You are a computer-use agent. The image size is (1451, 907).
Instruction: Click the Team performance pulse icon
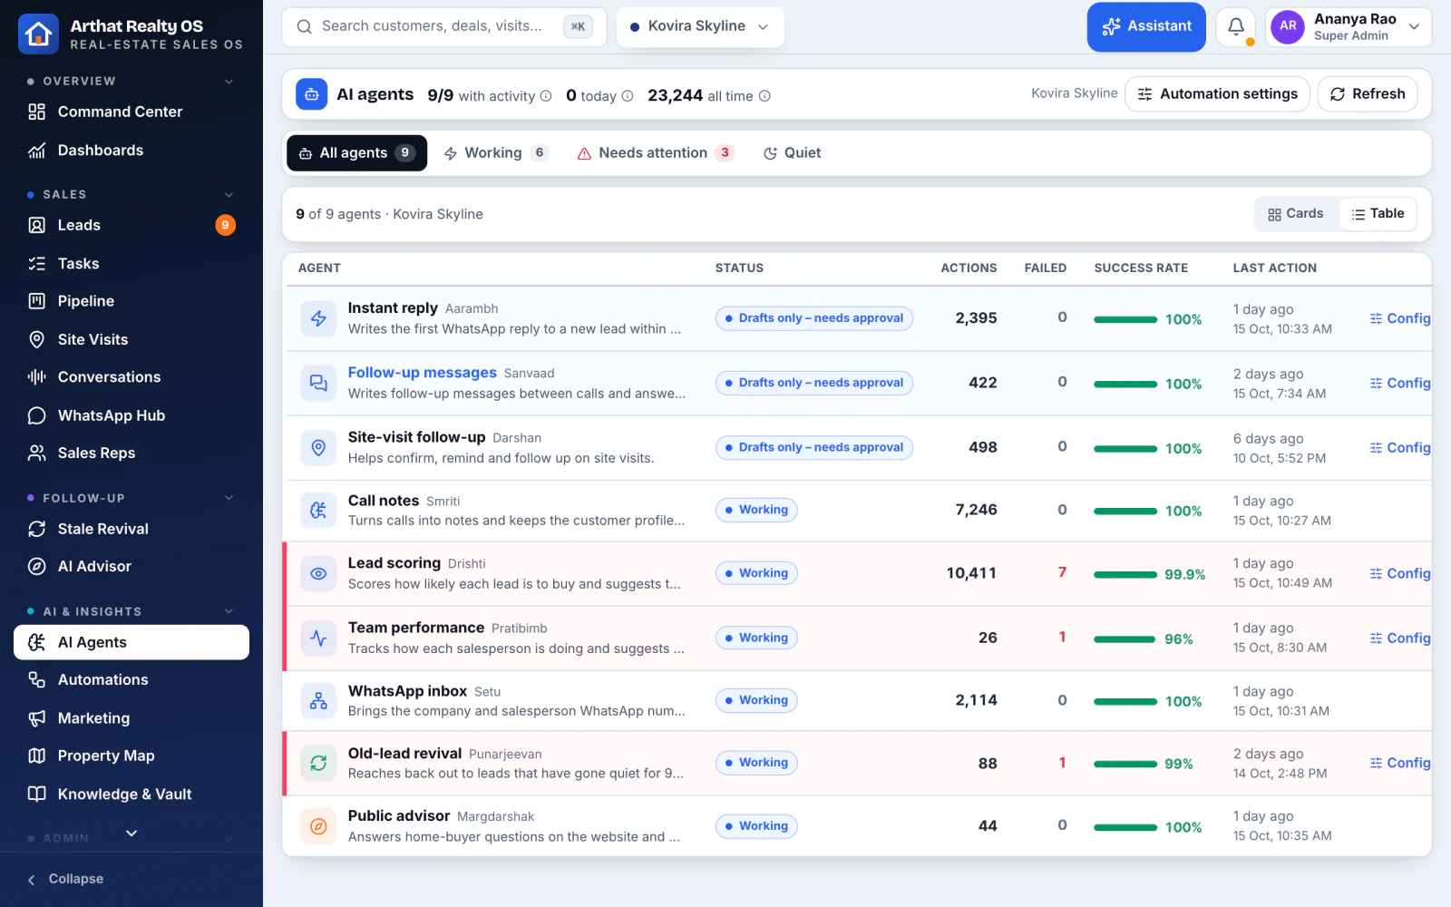318,638
